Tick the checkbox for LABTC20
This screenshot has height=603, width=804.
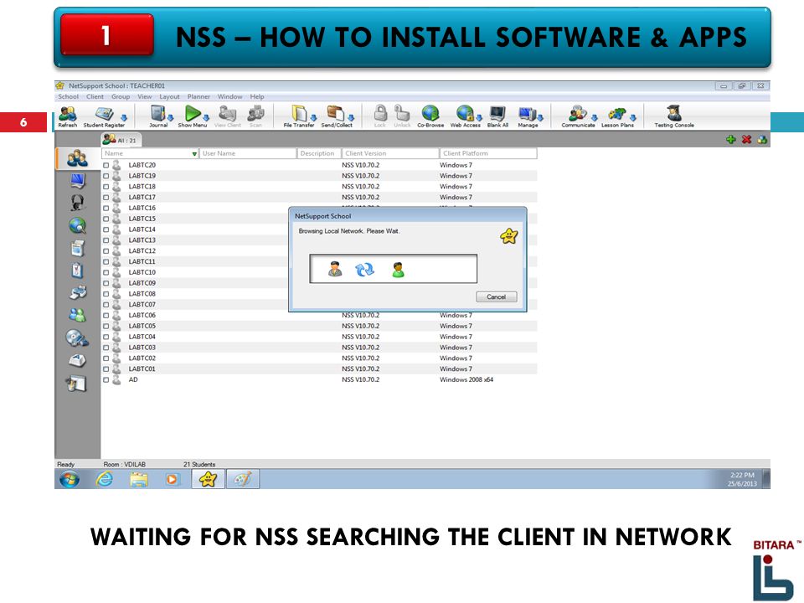pyautogui.click(x=106, y=165)
